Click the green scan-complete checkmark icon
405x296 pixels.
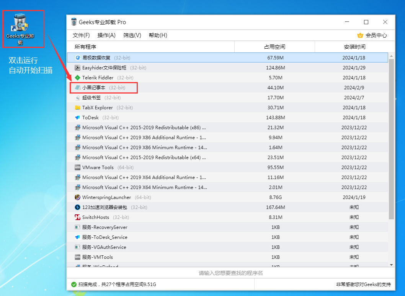pos(74,284)
